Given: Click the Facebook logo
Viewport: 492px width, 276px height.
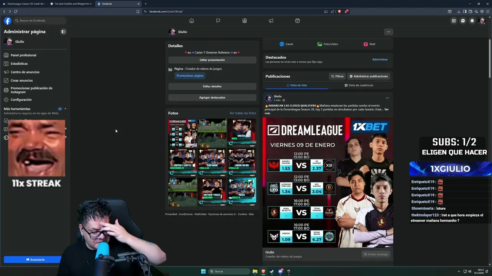Looking at the screenshot, I should click(8, 21).
